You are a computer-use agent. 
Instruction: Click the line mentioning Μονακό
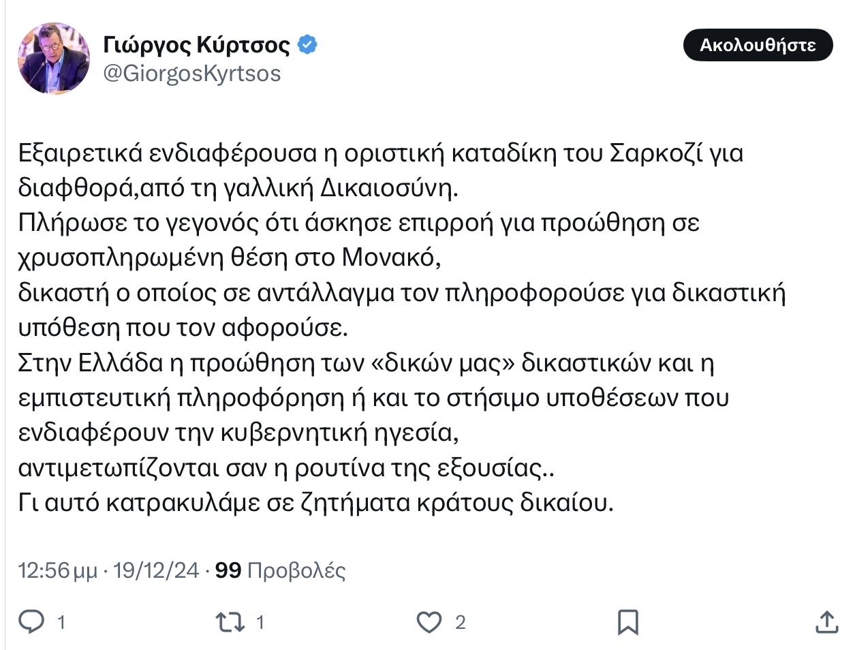230,258
